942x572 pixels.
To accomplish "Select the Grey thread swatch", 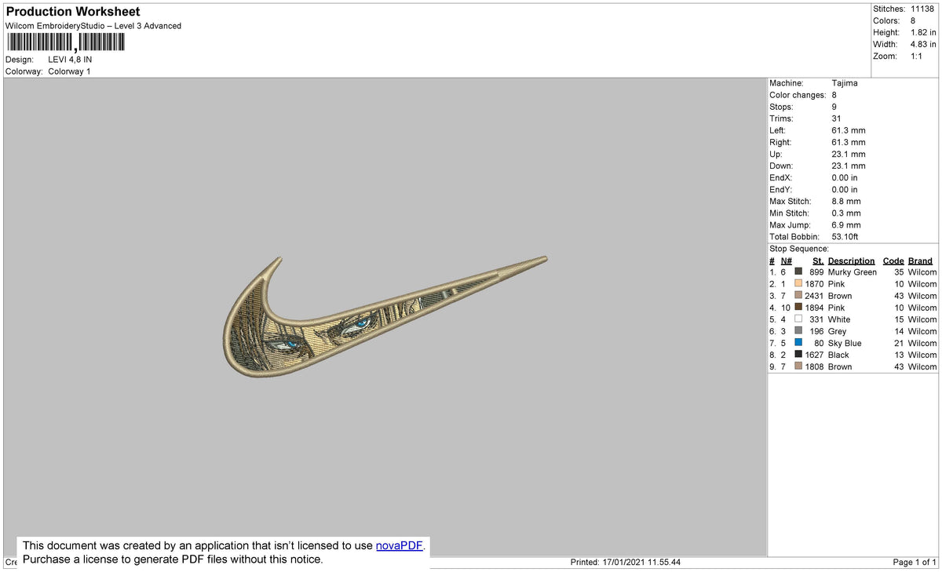I will (798, 331).
